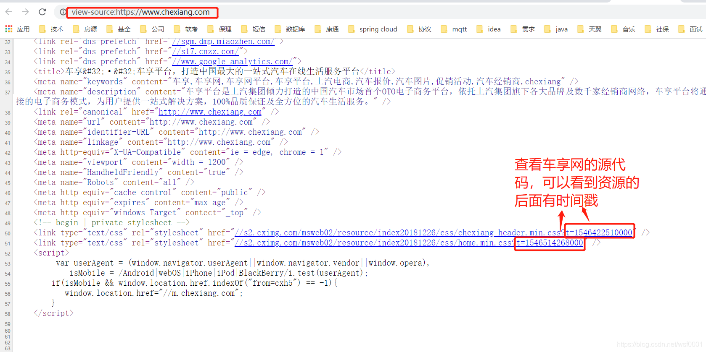This screenshot has height=352, width=706.
Task: Click the HandheldFriendly meta line
Action: [138, 172]
